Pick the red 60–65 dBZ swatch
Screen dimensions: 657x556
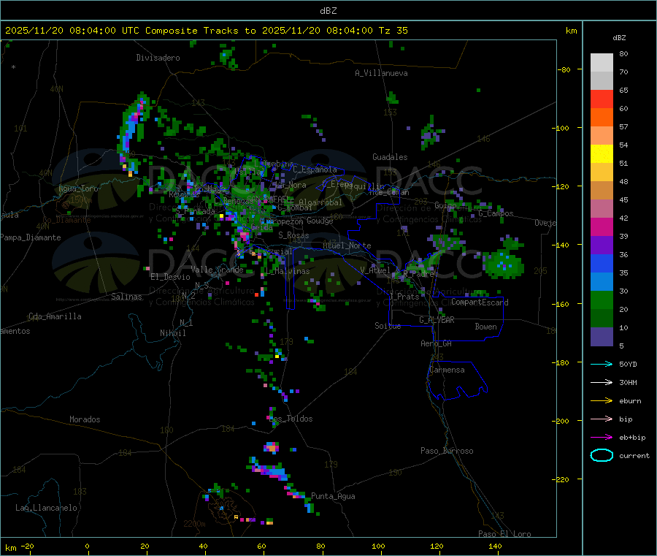tap(602, 99)
